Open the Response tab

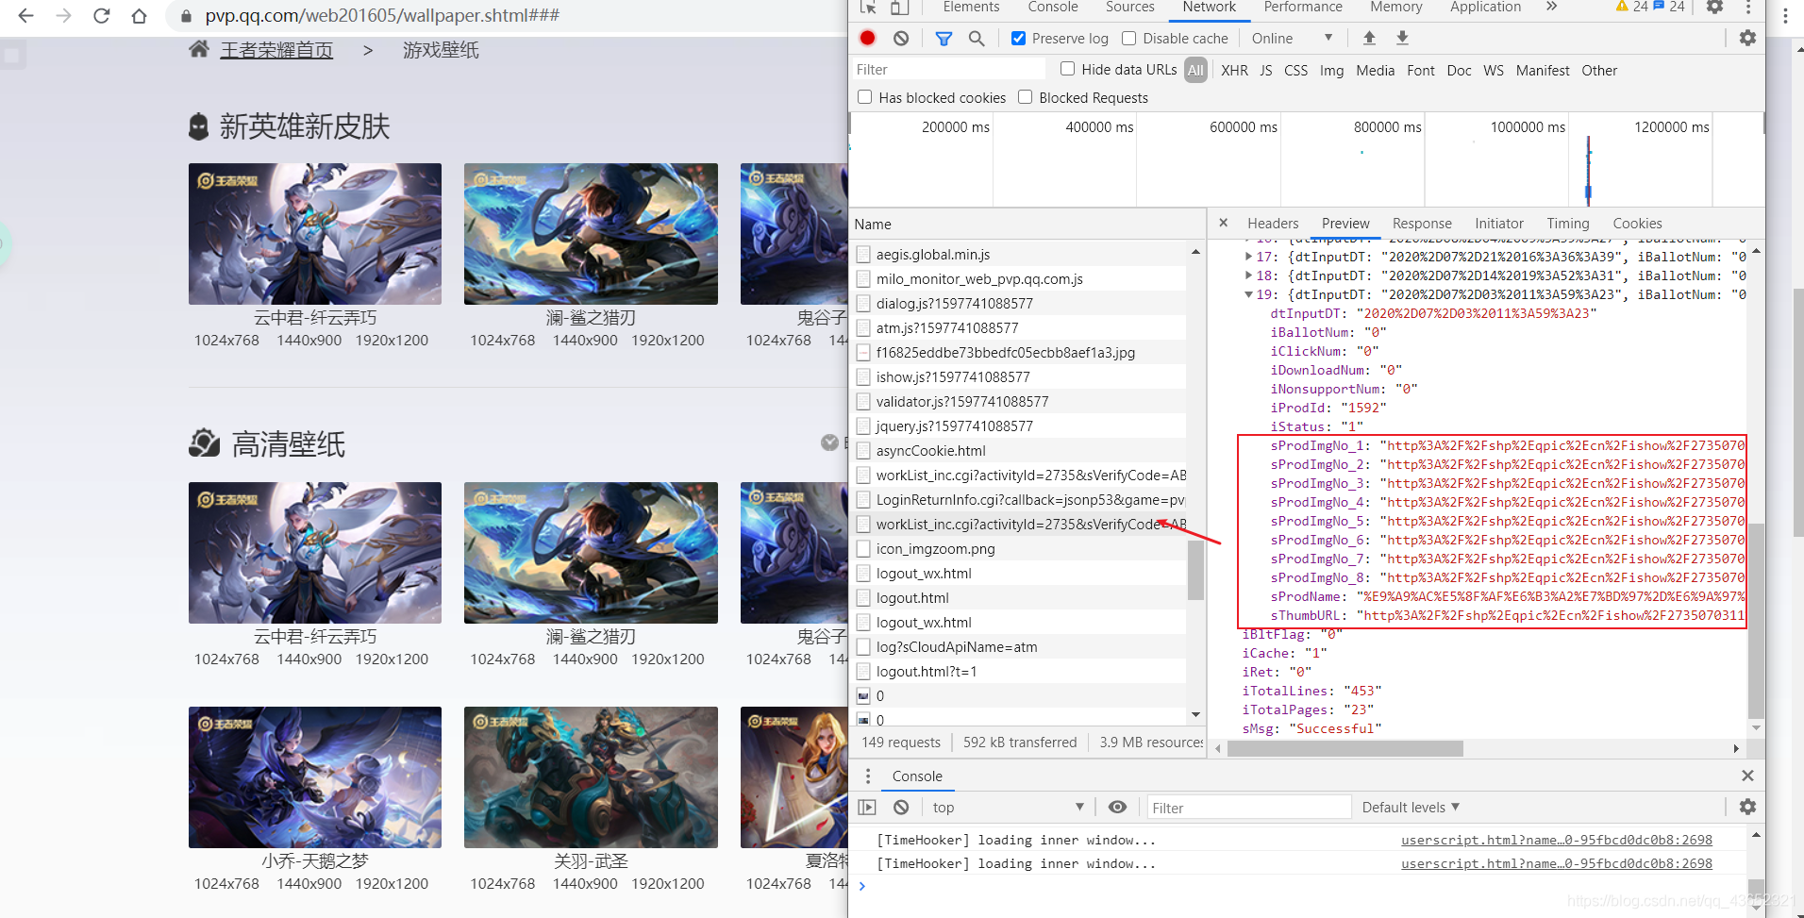tap(1422, 223)
